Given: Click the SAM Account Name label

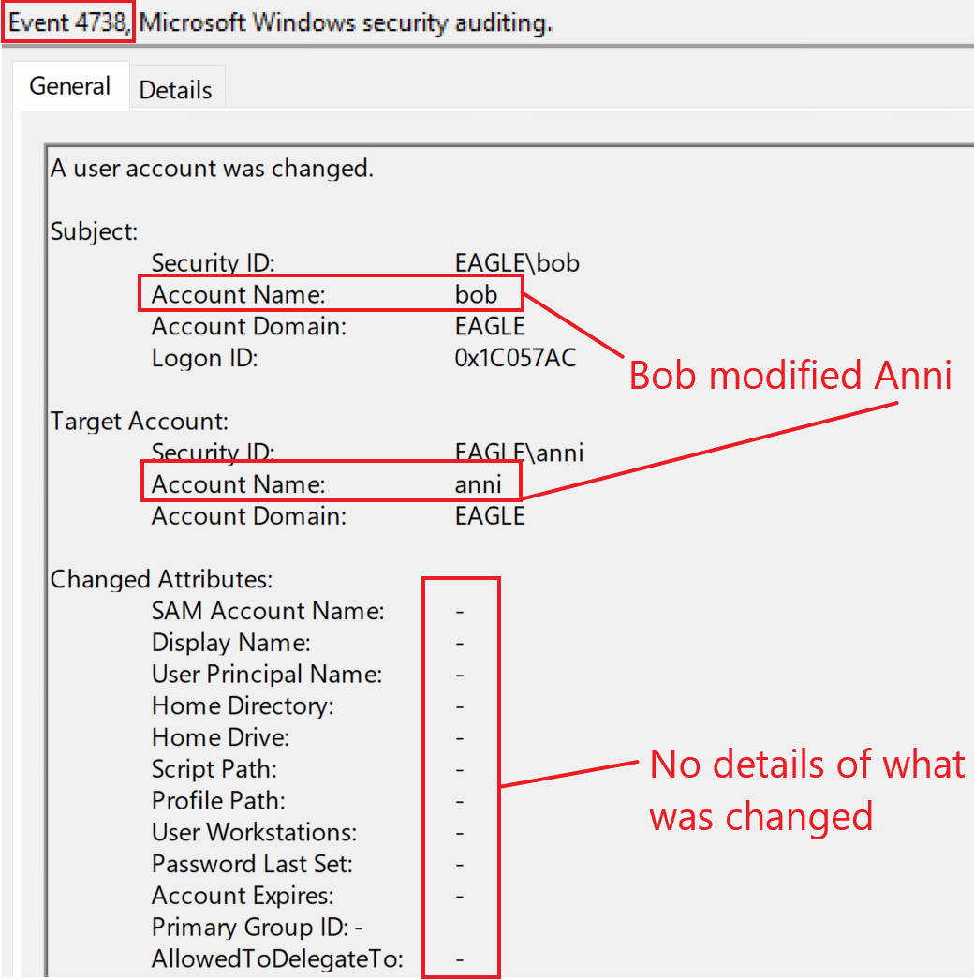Looking at the screenshot, I should [268, 612].
